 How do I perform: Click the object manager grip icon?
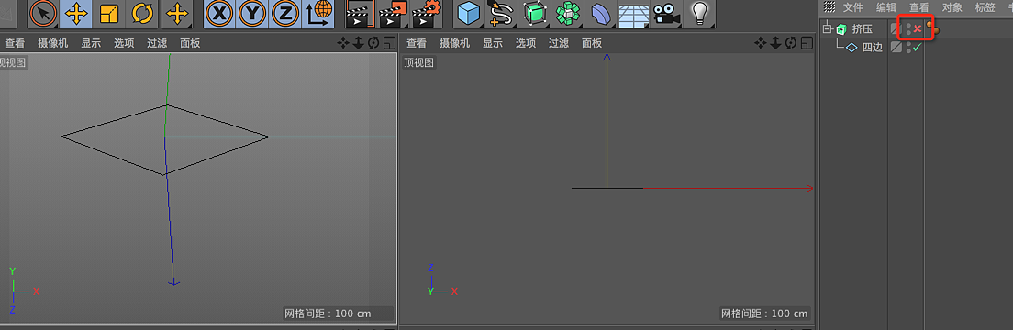pos(829,7)
